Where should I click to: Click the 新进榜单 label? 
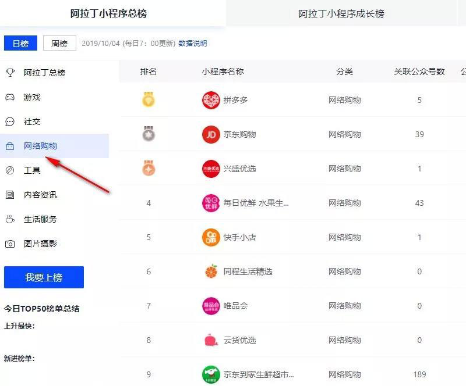pos(19,359)
